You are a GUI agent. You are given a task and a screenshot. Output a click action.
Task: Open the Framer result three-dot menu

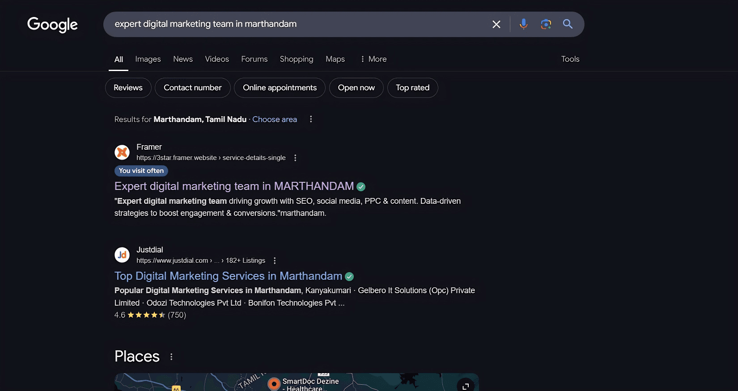[295, 158]
